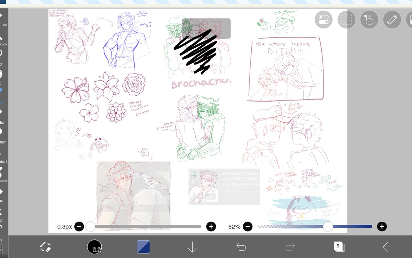Open the dashed-rectangle selection area tool
Image resolution: width=412 pixels, height=258 pixels.
[x=346, y=19]
